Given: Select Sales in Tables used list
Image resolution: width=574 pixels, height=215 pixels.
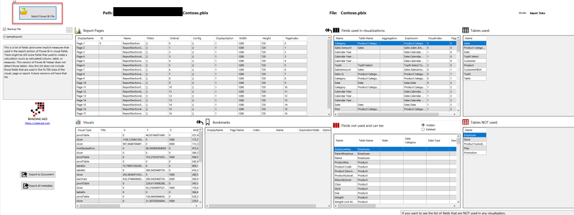Looking at the screenshot, I should tap(475, 43).
